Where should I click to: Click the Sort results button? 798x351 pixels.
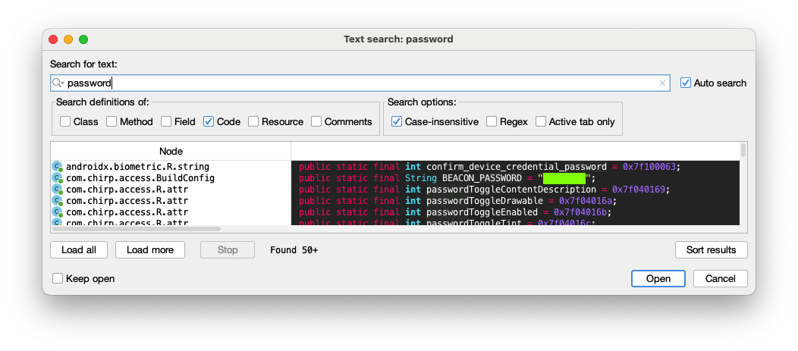click(x=711, y=249)
